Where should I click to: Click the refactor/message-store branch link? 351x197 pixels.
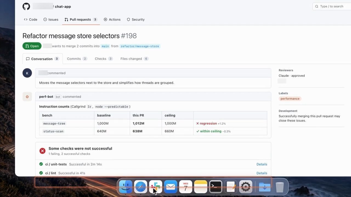(140, 46)
